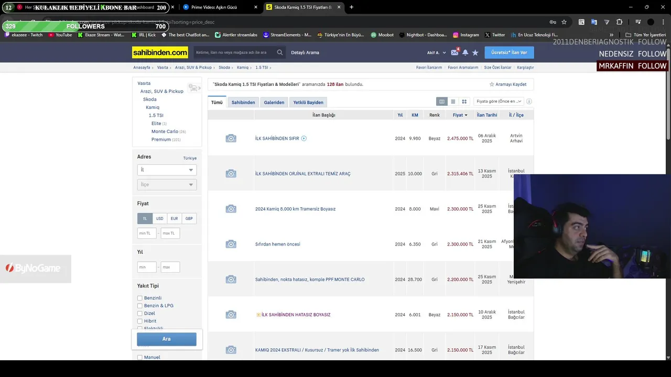Click the max TL price field
The image size is (671, 377).
[170, 233]
